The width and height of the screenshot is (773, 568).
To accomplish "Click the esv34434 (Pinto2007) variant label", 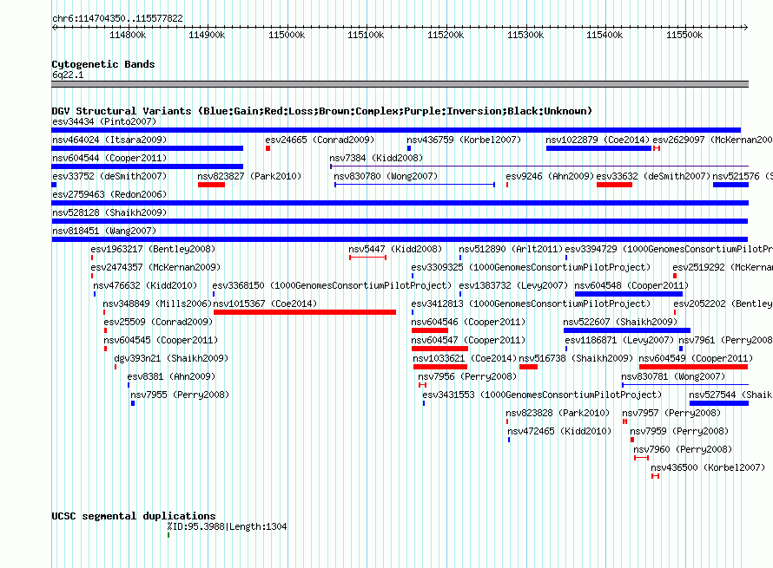I will (x=104, y=121).
